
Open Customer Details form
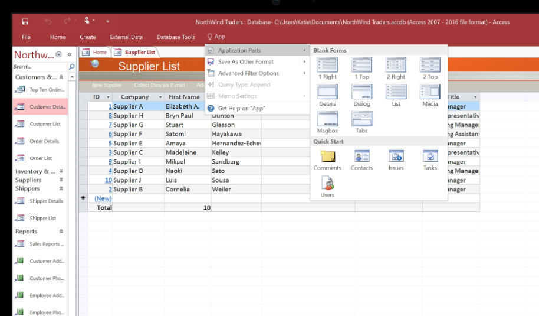click(40, 107)
